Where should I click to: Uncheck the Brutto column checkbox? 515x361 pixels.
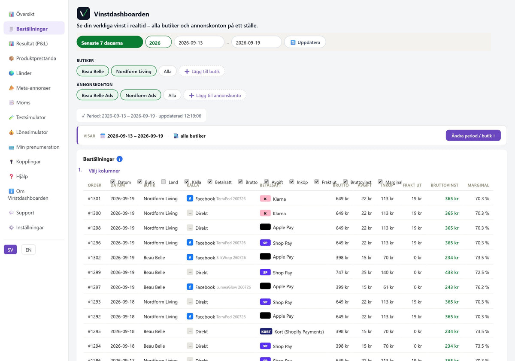point(240,182)
